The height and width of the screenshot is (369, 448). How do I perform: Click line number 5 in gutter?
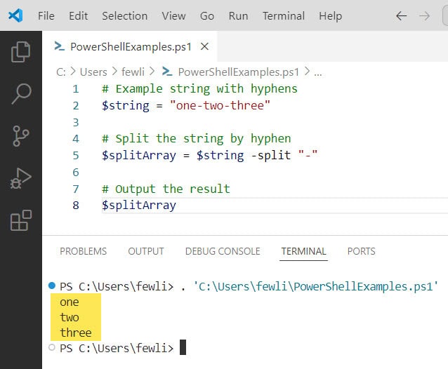[x=75, y=156]
